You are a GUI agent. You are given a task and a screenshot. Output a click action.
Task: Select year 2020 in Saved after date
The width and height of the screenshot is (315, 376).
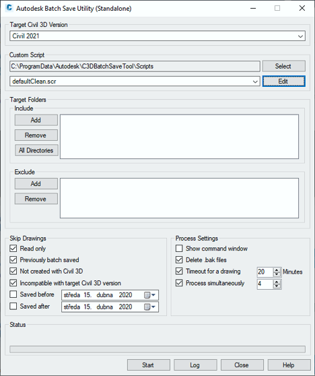click(125, 307)
